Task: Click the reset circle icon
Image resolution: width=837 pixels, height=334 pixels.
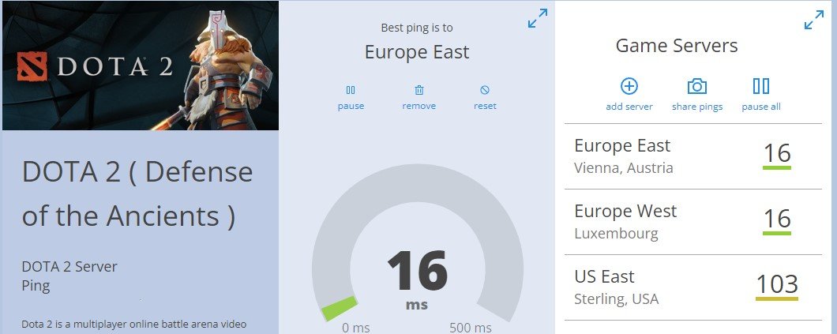Action: (485, 90)
